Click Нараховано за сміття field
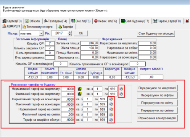This screenshot has height=137, width=190. [x=147, y=53]
